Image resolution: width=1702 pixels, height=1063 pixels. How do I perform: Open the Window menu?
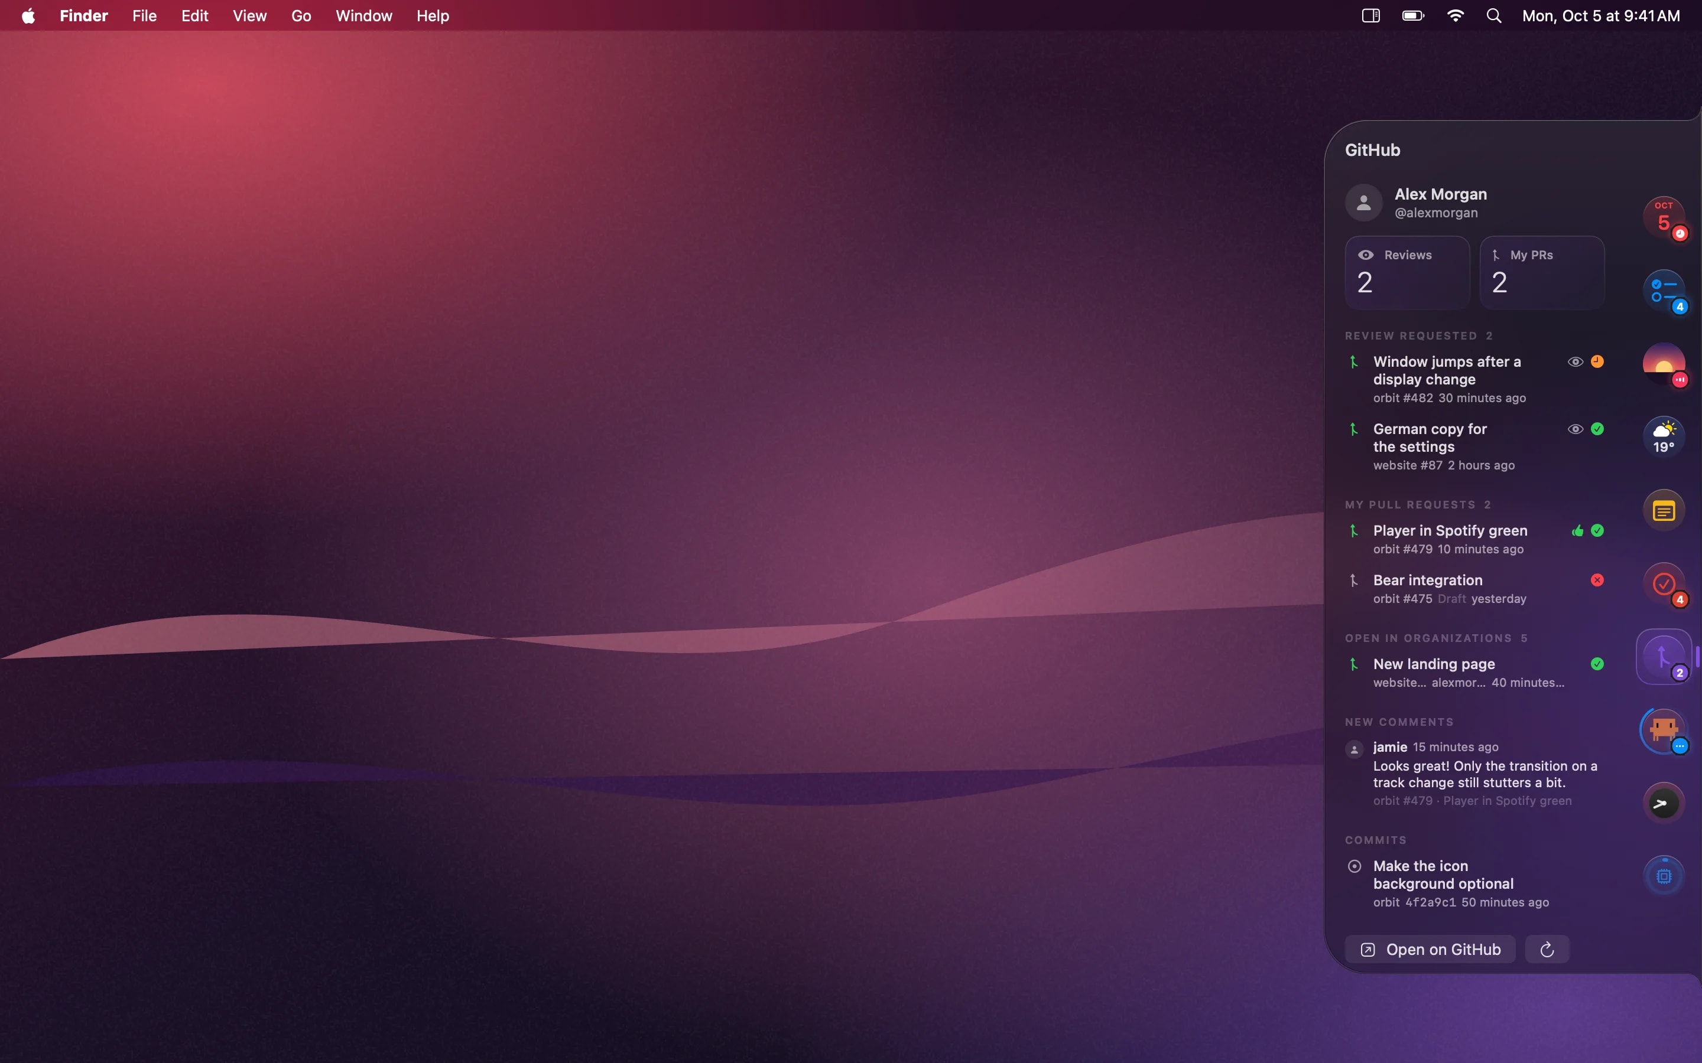363,15
